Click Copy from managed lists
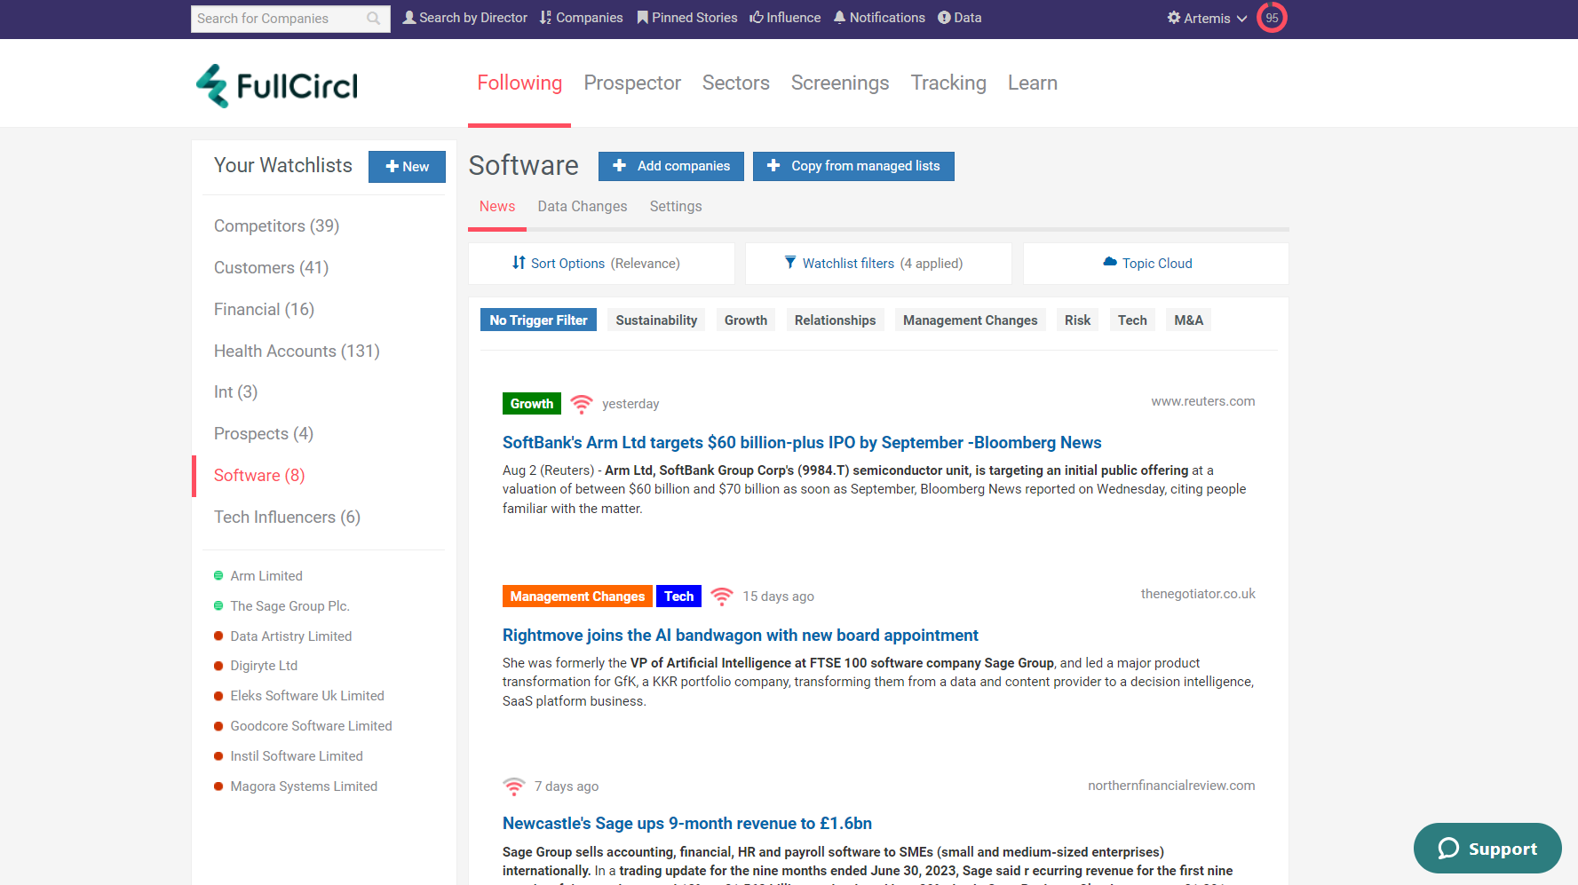 [853, 166]
